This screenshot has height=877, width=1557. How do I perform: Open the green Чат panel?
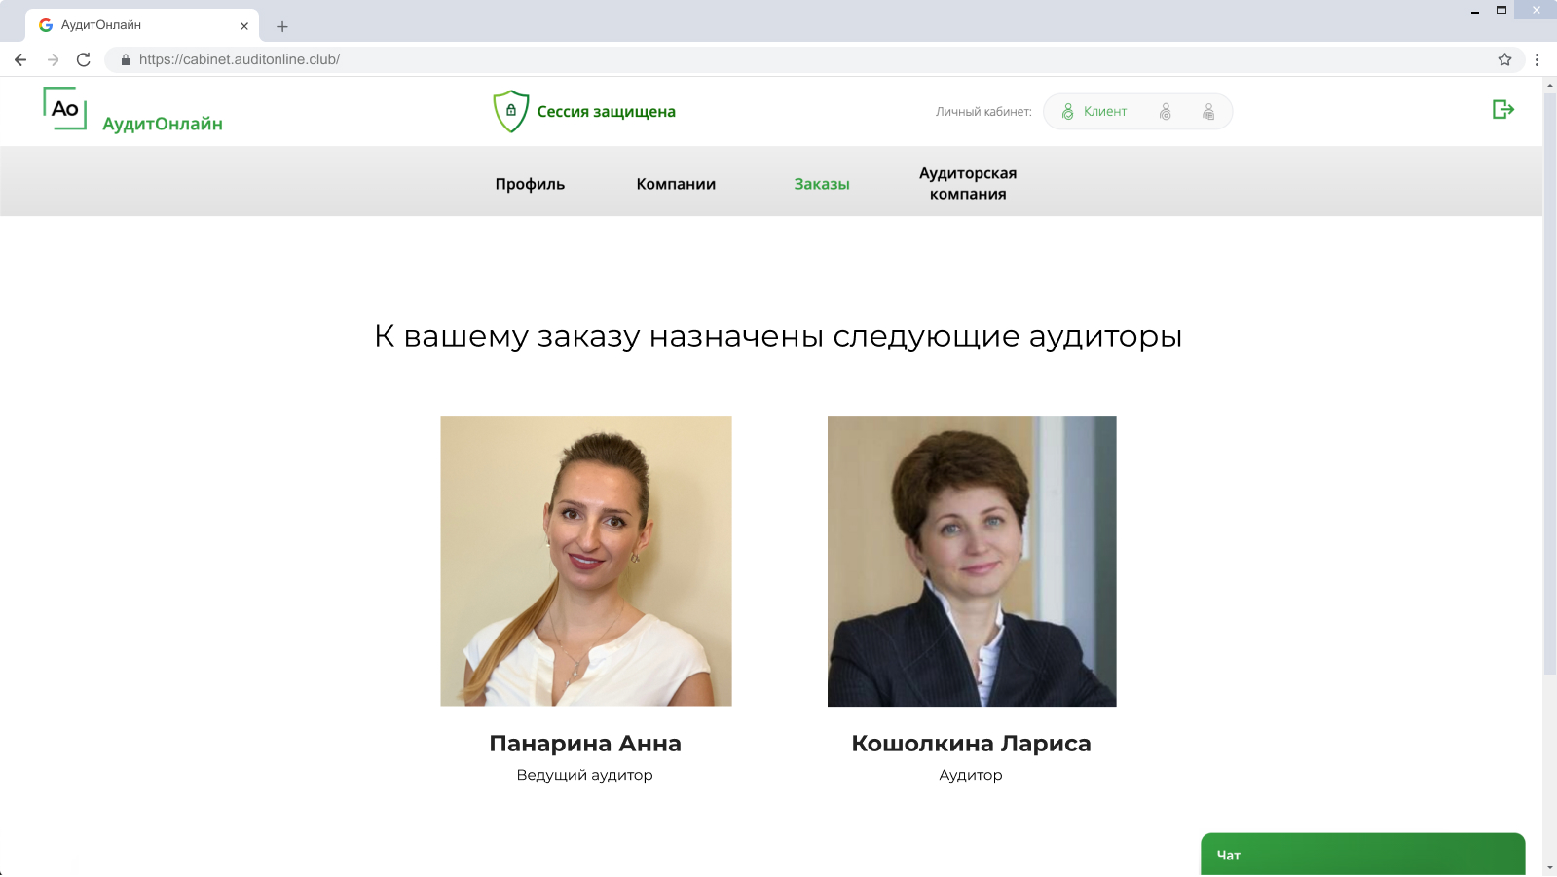(1362, 854)
